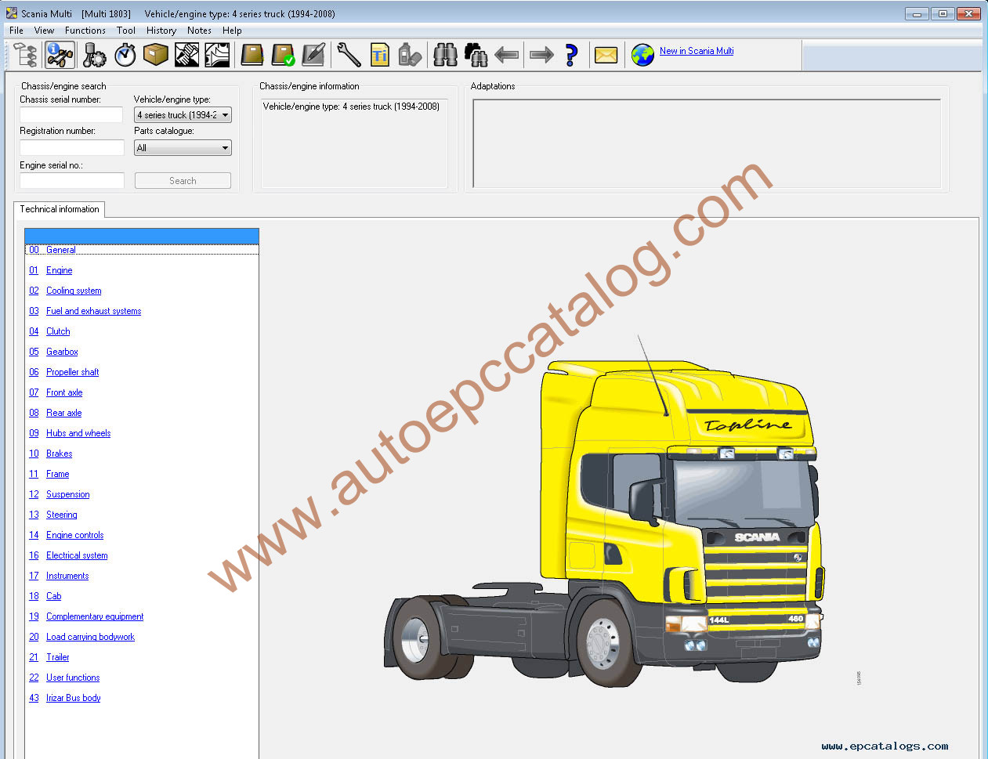
Task: Focus the Engine serial no. field
Action: pos(72,181)
